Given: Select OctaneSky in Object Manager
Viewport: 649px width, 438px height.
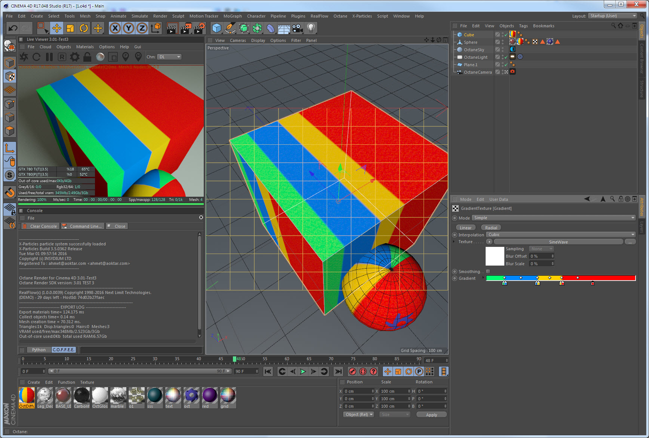Looking at the screenshot, I should coord(474,50).
